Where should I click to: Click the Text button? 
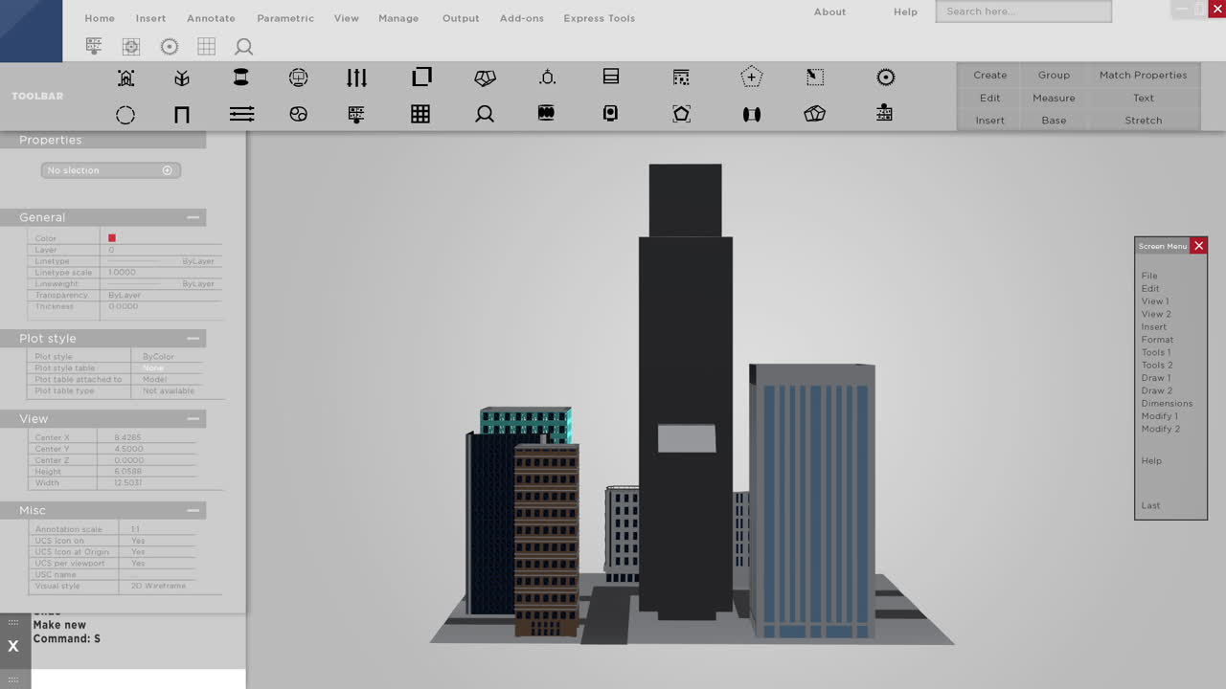pyautogui.click(x=1143, y=98)
